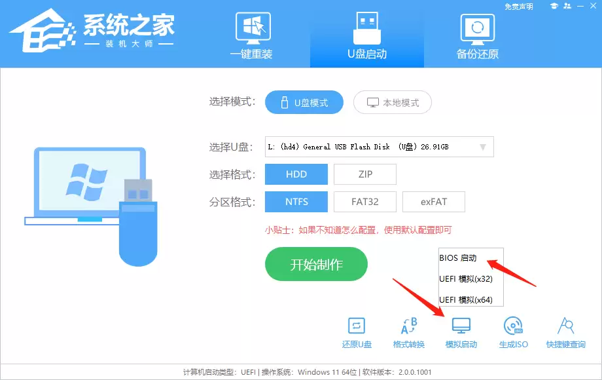
Task: Click the red 小贴士 tip text
Action: (x=358, y=230)
